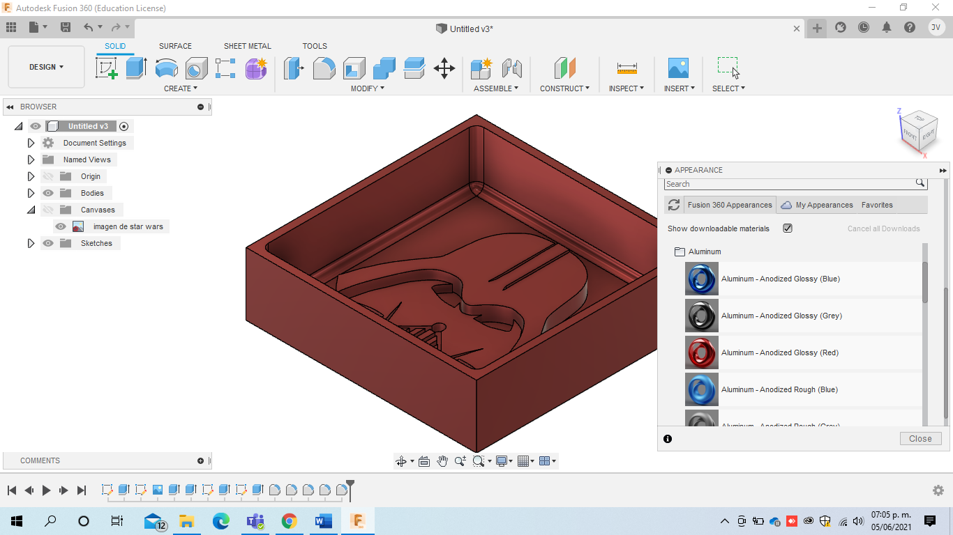Screen dimensions: 953x535
Task: Select the Fillet tool
Action: click(324, 68)
